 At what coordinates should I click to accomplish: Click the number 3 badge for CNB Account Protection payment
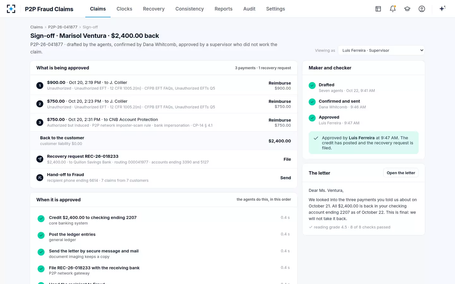point(40,122)
